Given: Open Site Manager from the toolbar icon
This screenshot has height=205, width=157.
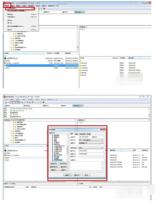Looking at the screenshot, I should tap(6, 102).
